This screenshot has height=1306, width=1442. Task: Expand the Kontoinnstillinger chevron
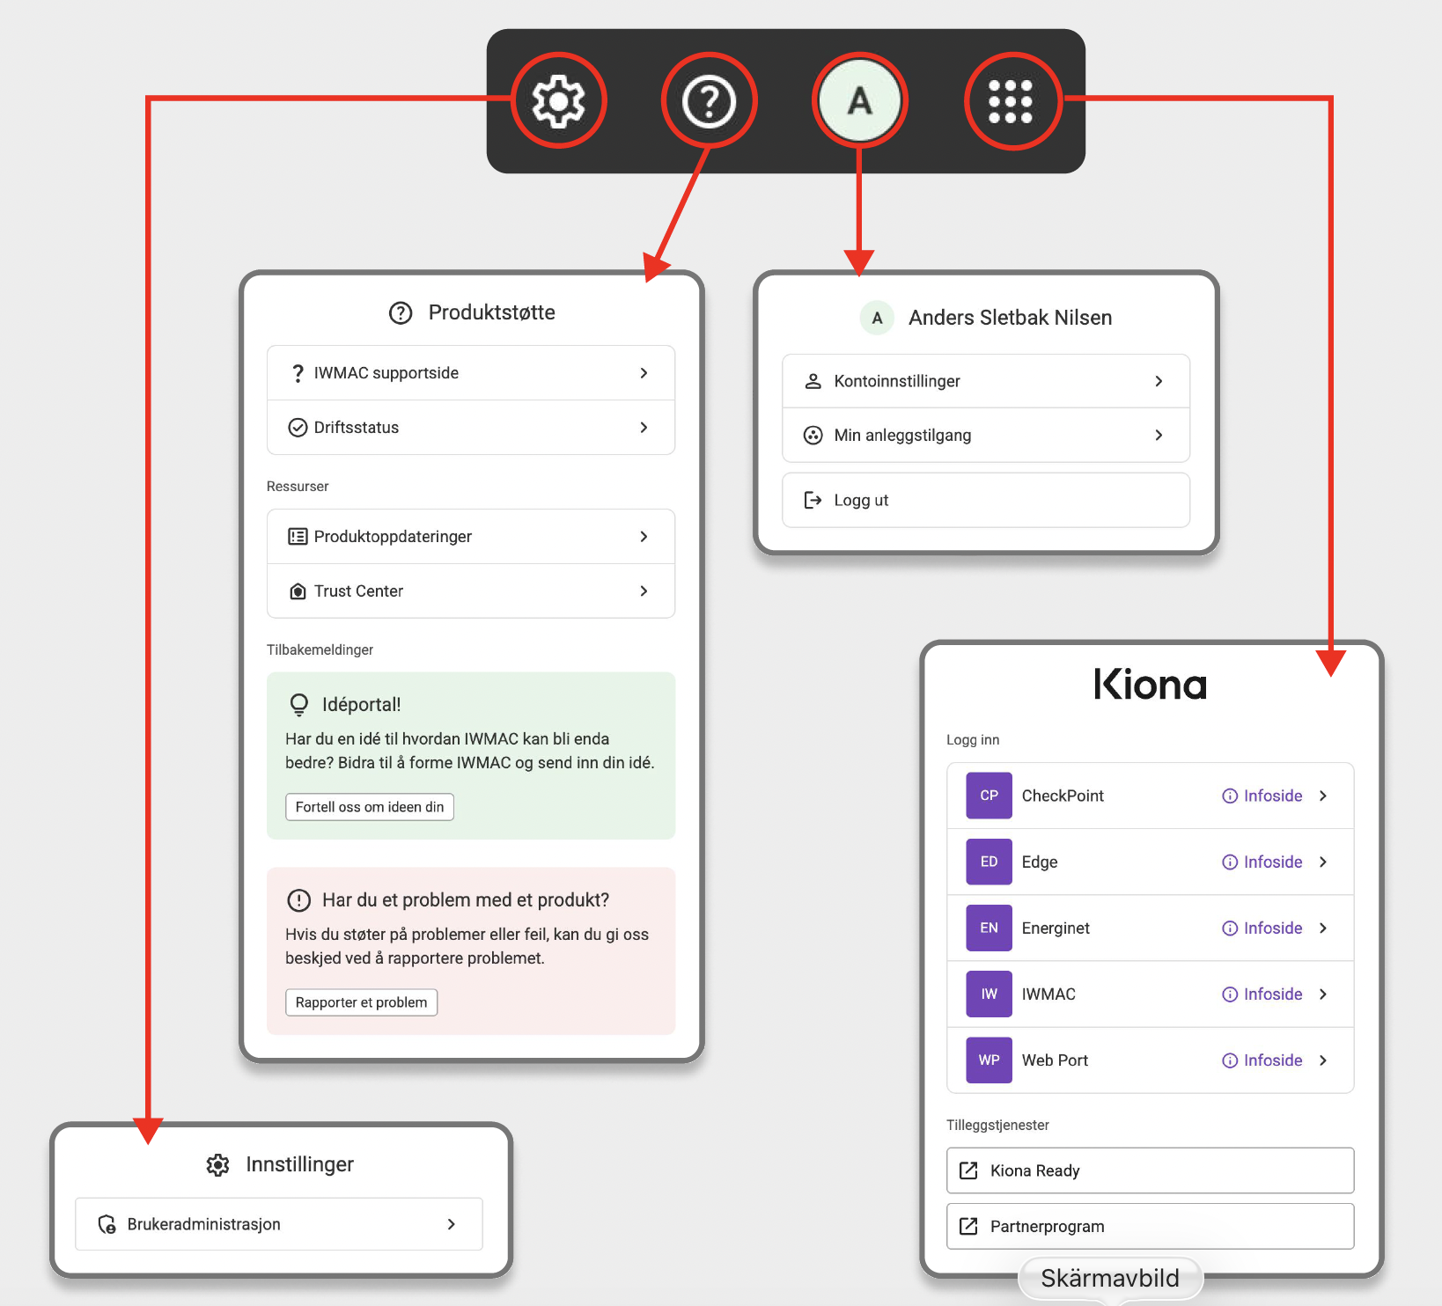(x=1159, y=381)
